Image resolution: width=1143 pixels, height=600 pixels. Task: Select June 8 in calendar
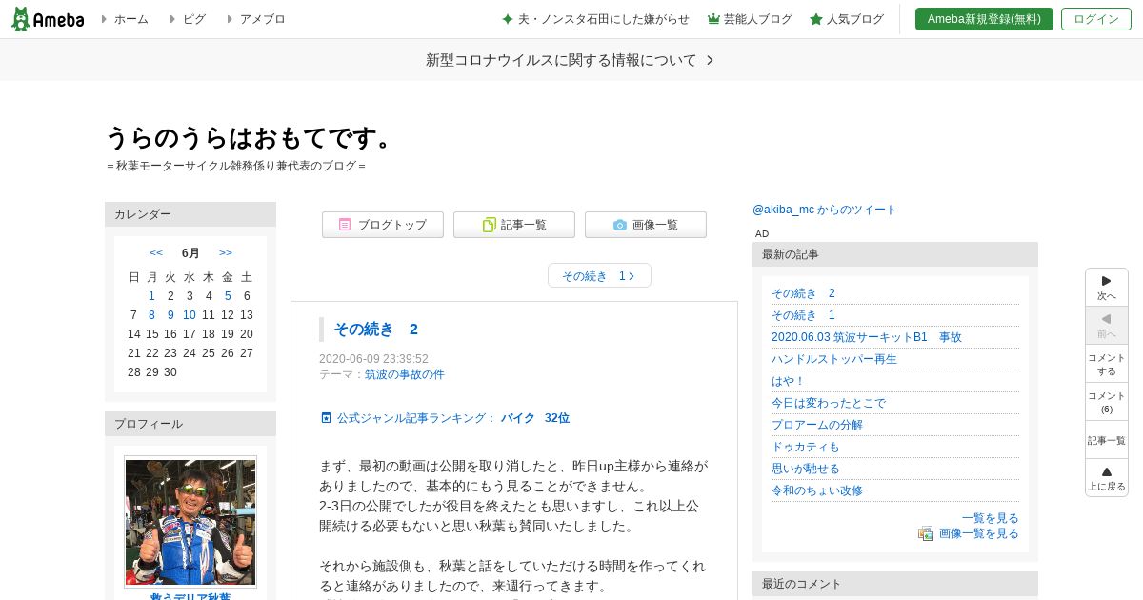point(151,315)
